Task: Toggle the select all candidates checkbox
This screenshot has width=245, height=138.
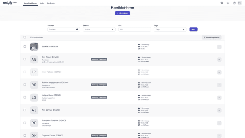Action: (25, 37)
